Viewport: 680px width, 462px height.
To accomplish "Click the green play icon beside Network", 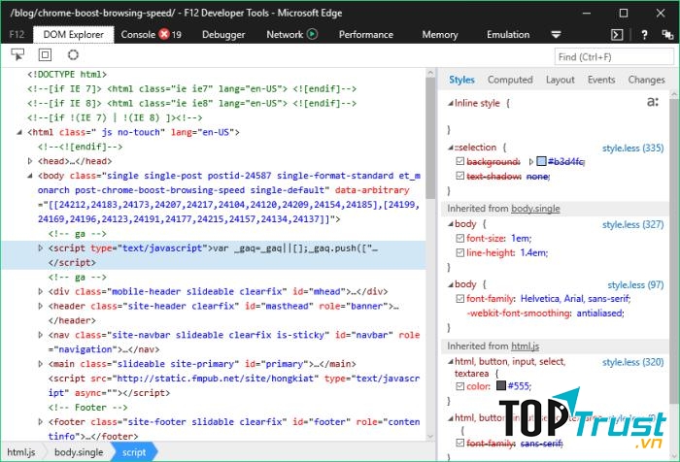I will point(312,35).
